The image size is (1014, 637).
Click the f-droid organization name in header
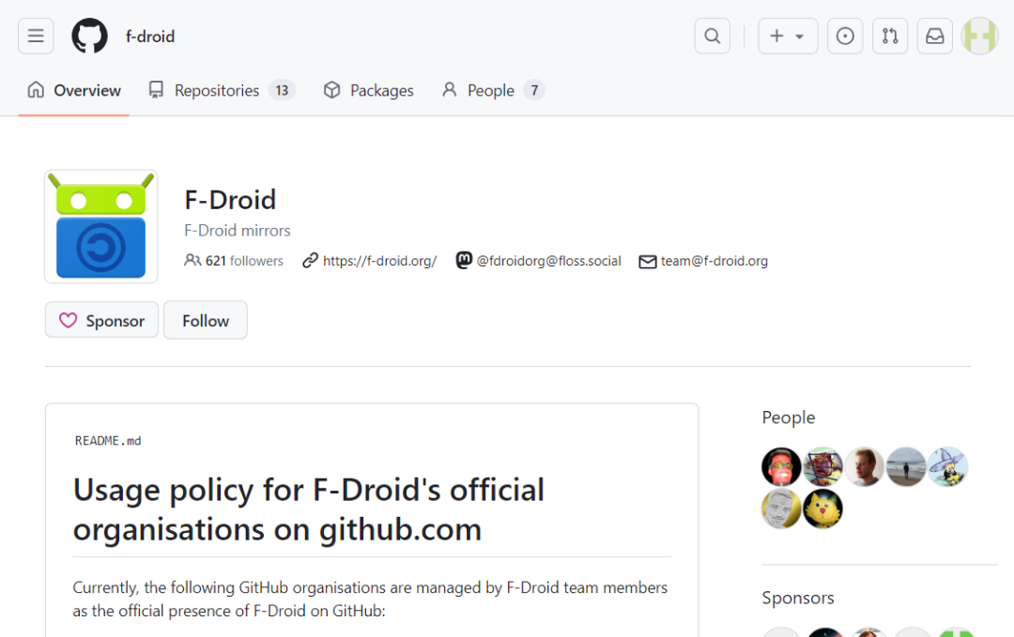[x=150, y=37]
